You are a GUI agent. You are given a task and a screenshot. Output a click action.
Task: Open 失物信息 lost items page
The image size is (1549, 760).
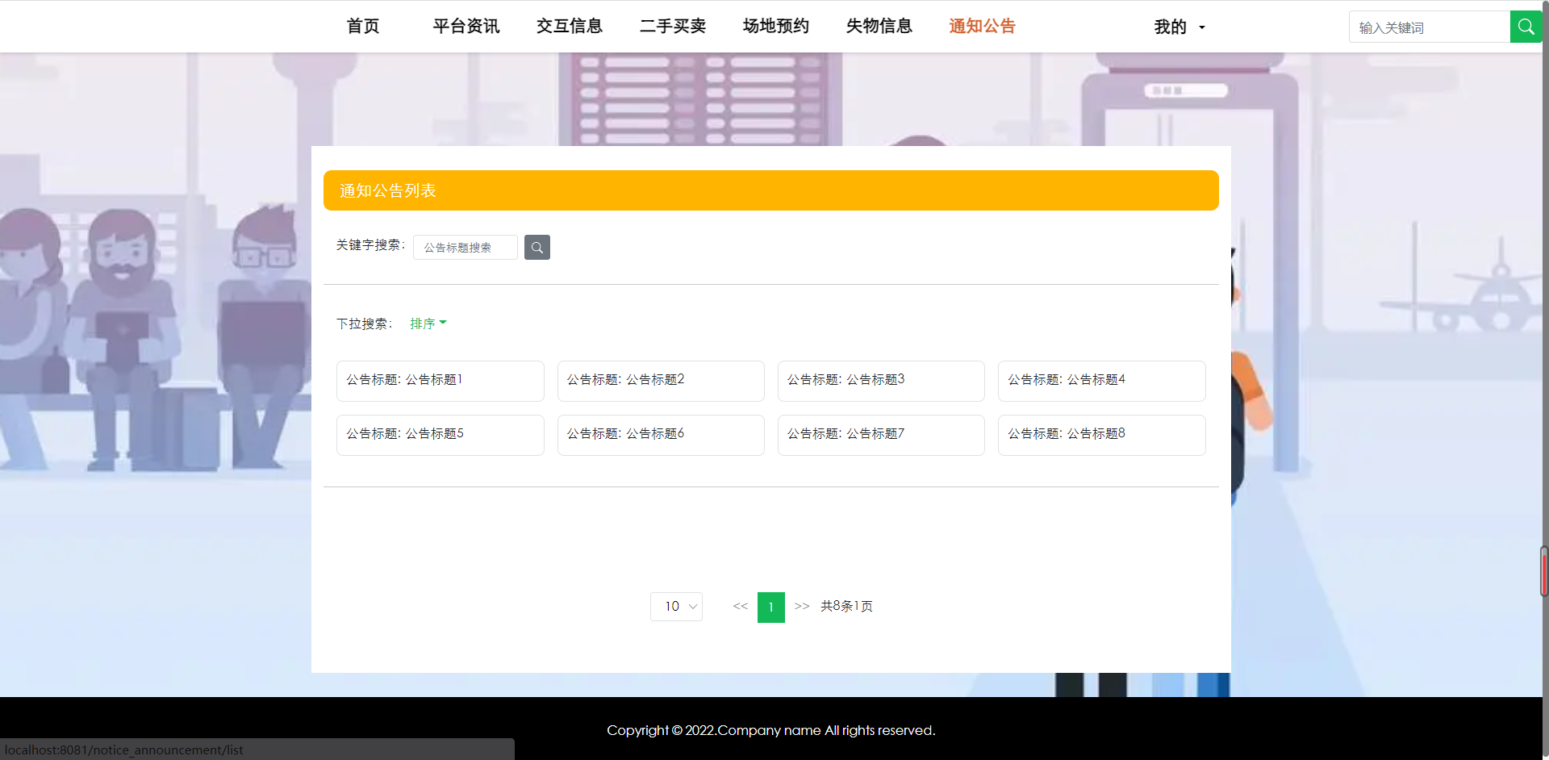879,26
